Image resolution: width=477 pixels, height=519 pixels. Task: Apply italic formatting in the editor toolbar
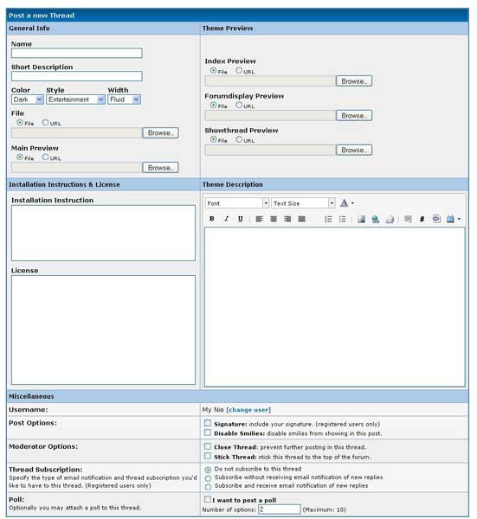tap(226, 219)
